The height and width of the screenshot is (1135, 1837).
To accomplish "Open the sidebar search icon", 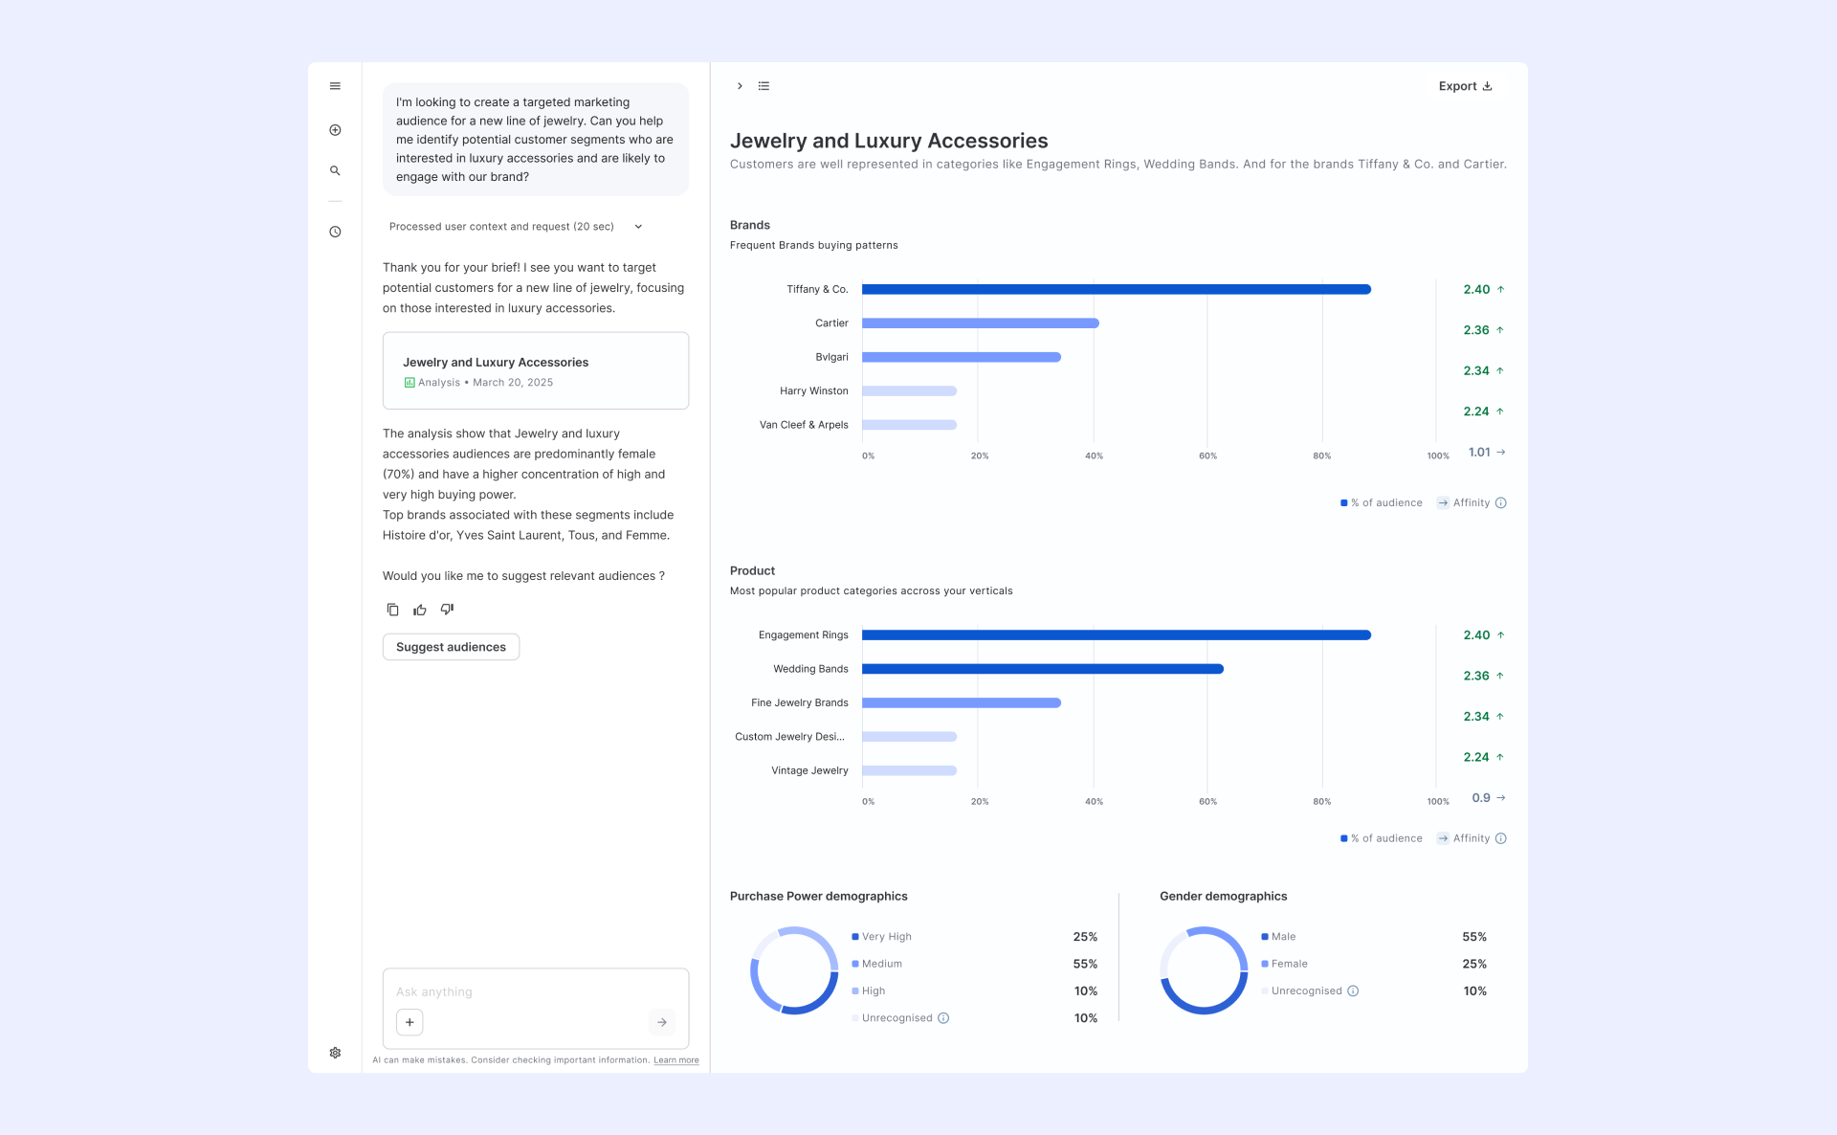I will [335, 170].
